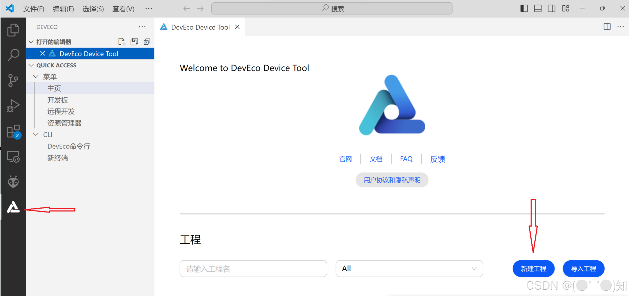The height and width of the screenshot is (296, 629).
Task: Open the 查看(V) menu
Action: pyautogui.click(x=123, y=9)
